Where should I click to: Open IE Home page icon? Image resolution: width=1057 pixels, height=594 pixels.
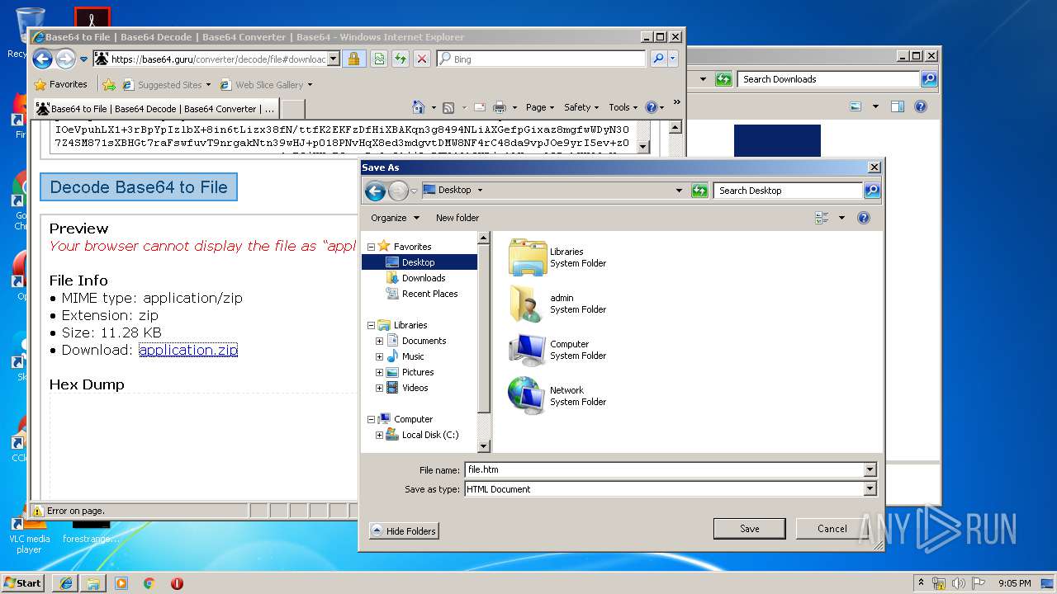click(x=419, y=107)
